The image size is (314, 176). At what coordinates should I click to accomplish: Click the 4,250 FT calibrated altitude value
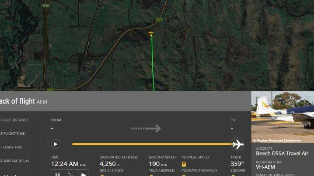[x=110, y=164]
